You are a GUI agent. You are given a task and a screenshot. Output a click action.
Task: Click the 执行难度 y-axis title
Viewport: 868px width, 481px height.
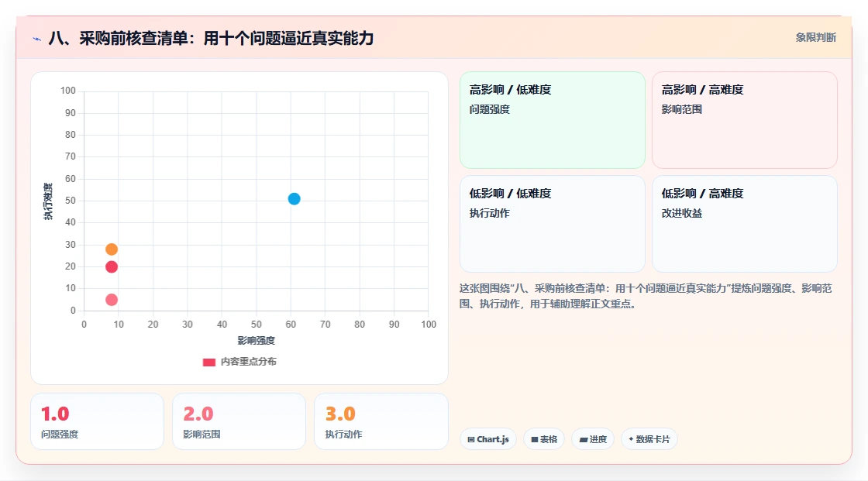[x=48, y=201]
